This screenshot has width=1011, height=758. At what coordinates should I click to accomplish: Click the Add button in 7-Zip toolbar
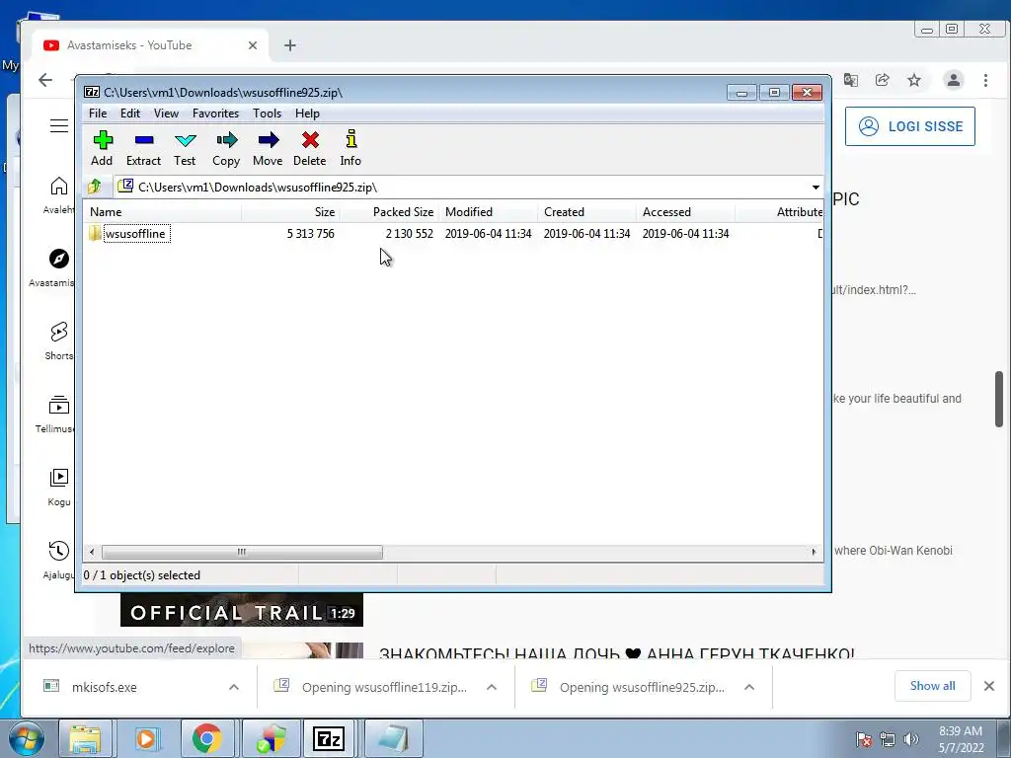[x=102, y=148]
